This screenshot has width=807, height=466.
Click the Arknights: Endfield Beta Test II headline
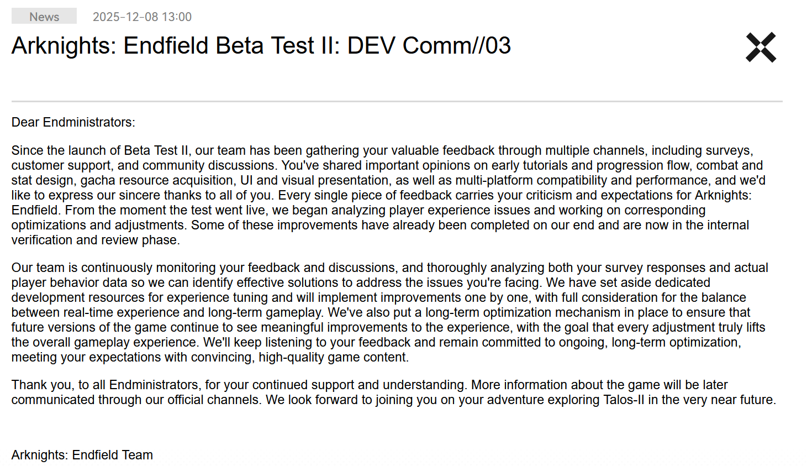[x=261, y=45]
